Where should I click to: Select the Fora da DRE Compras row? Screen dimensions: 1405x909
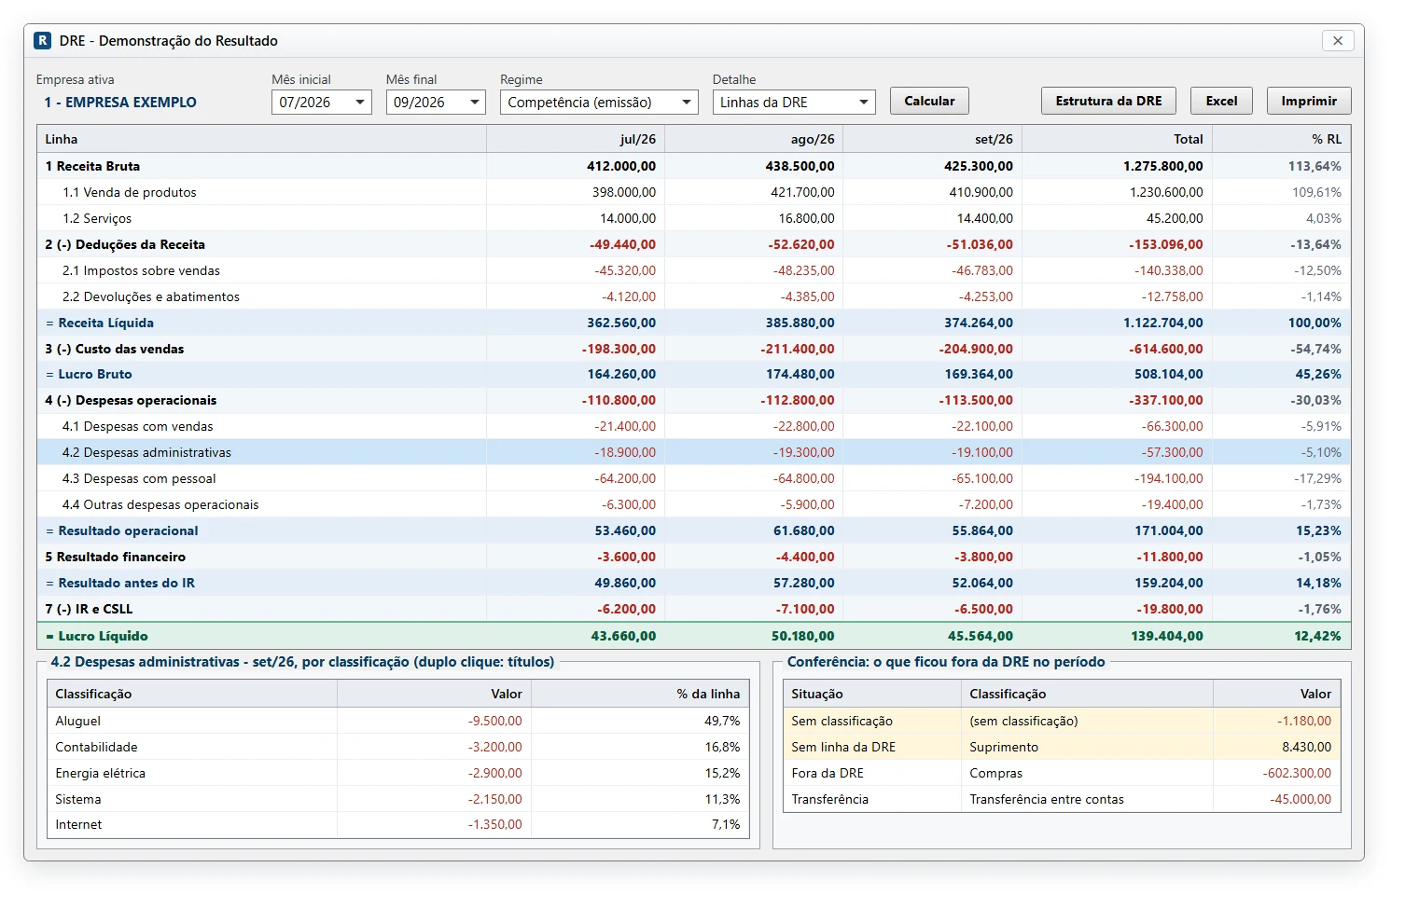(x=1062, y=773)
